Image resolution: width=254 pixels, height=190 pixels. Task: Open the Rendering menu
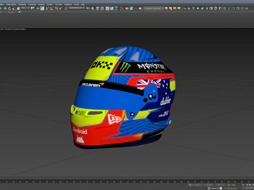(x=22, y=4)
